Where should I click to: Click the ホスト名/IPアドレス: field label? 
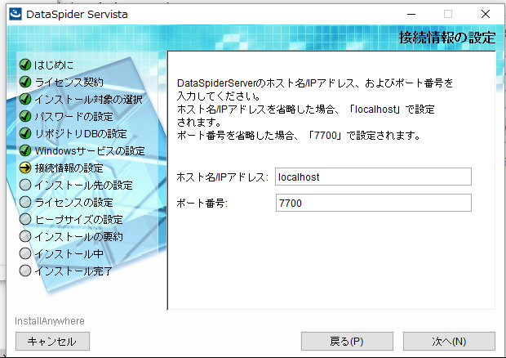tap(222, 177)
